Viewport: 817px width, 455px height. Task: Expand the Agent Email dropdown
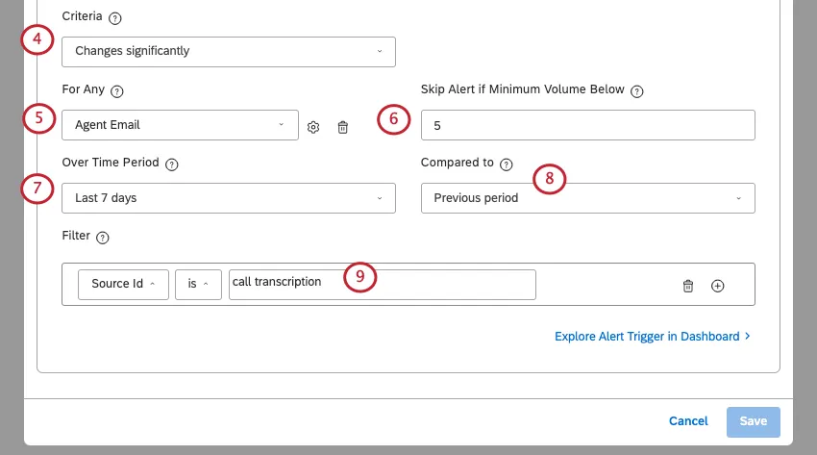tap(180, 125)
